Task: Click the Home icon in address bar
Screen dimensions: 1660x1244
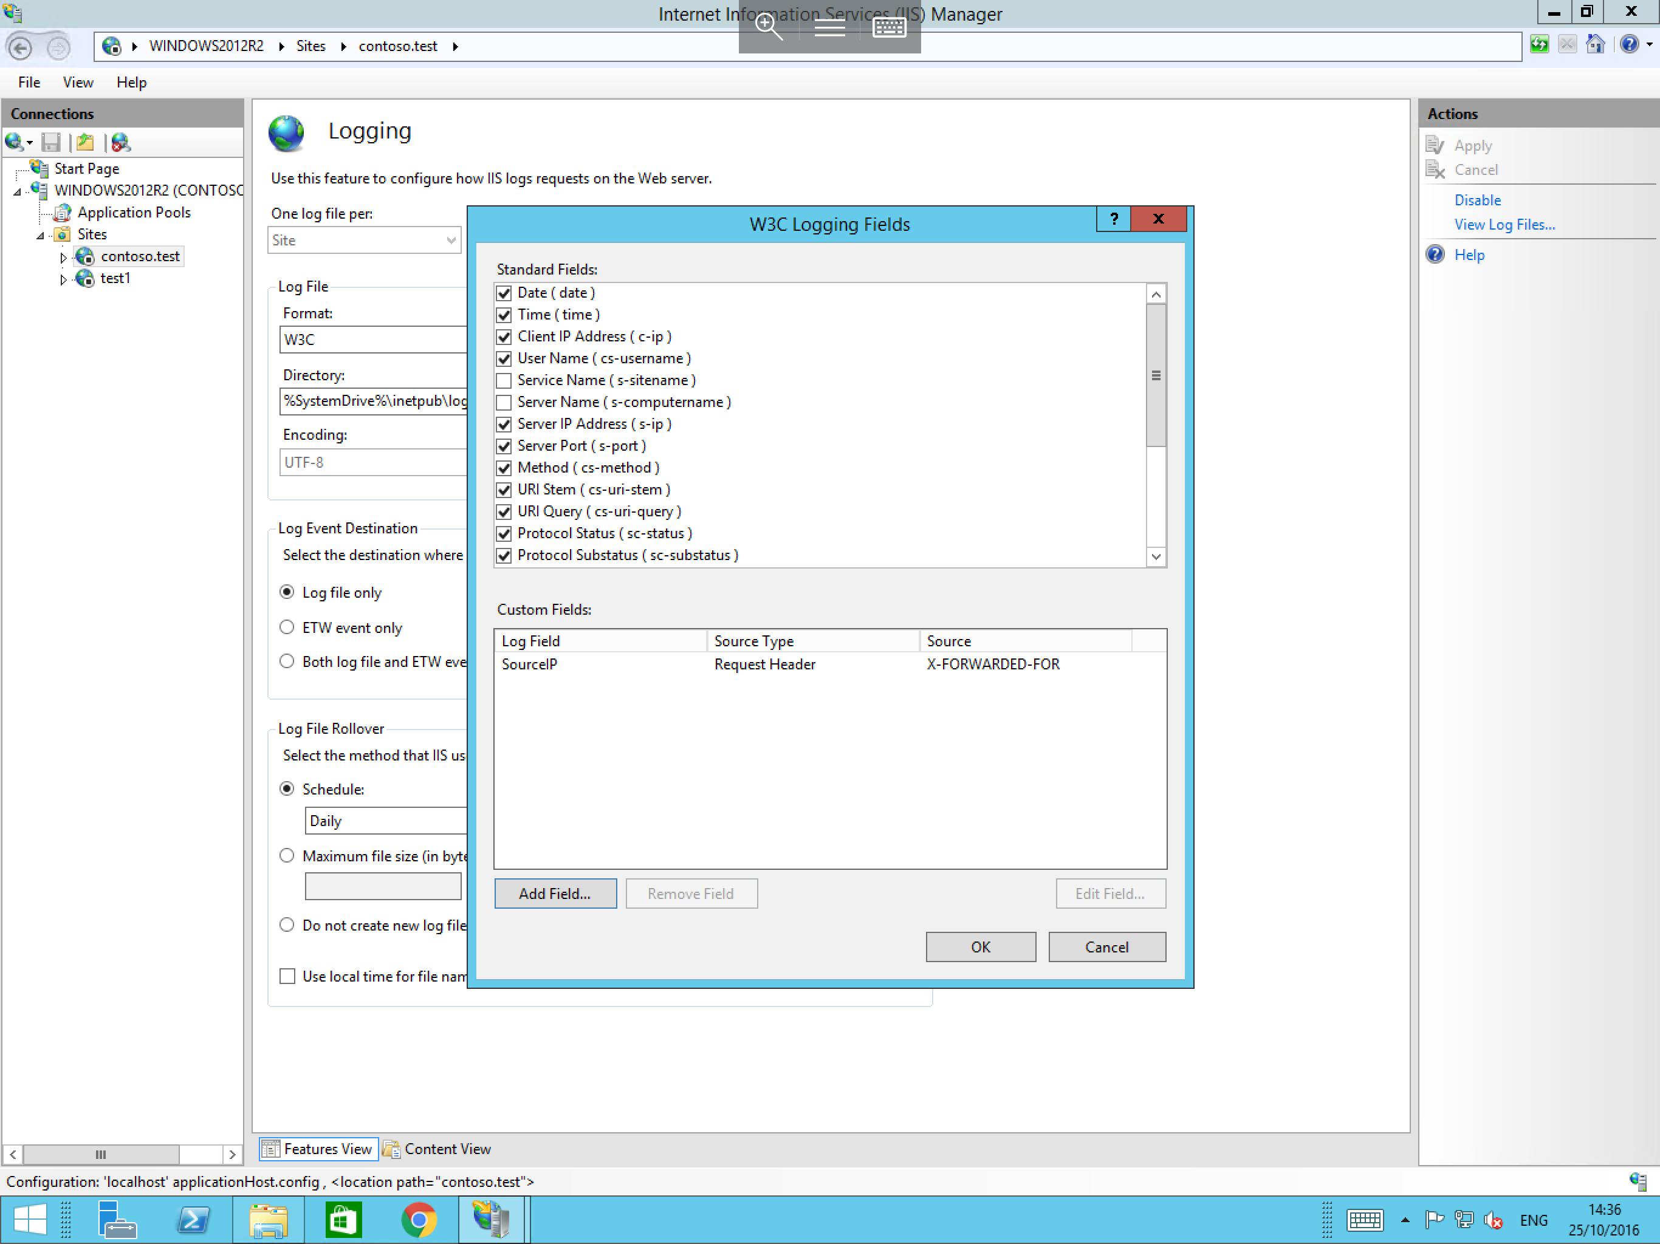Action: pos(1595,45)
